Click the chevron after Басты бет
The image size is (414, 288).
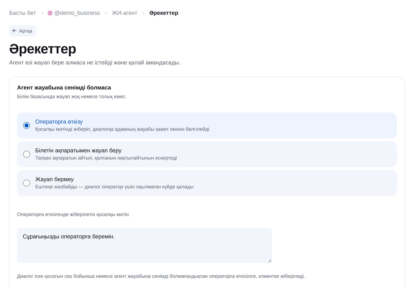click(x=42, y=13)
